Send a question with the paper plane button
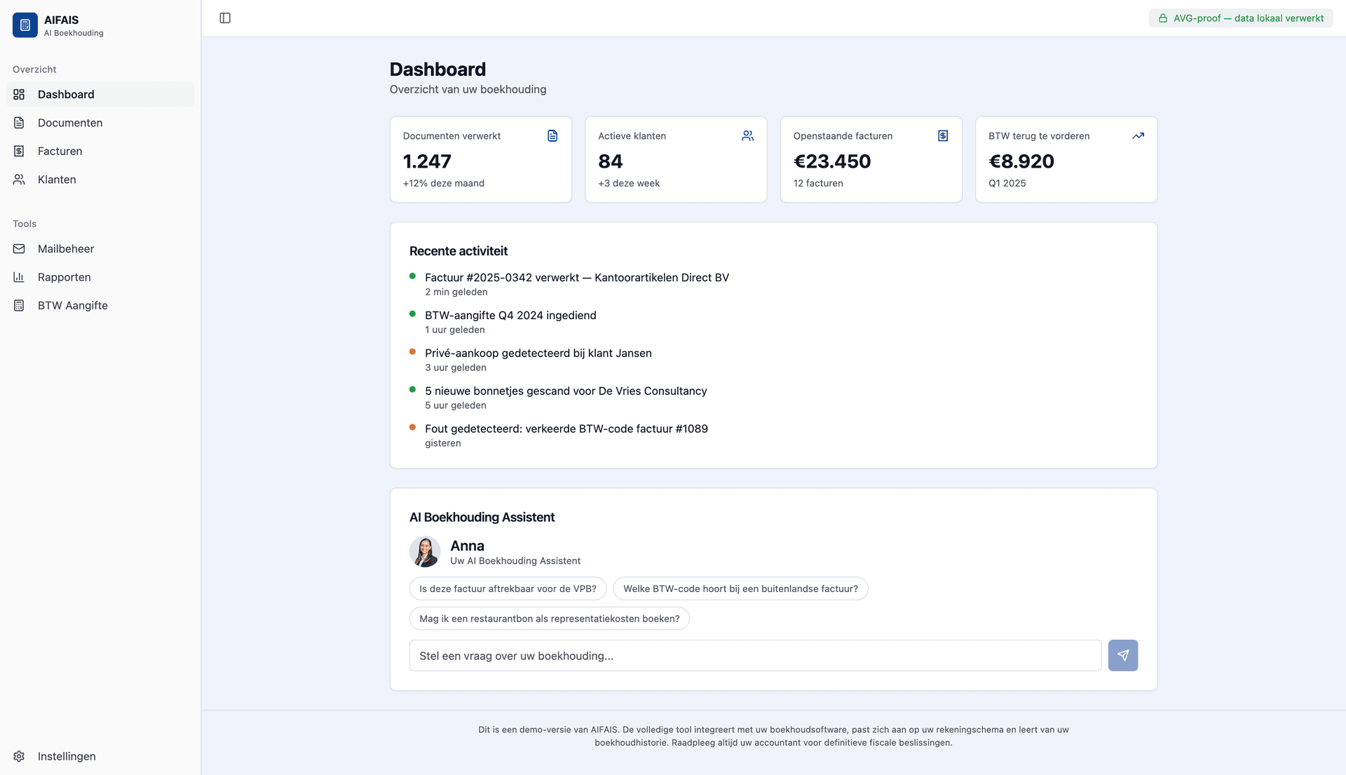Screen dimensions: 1346x775 pos(1123,655)
